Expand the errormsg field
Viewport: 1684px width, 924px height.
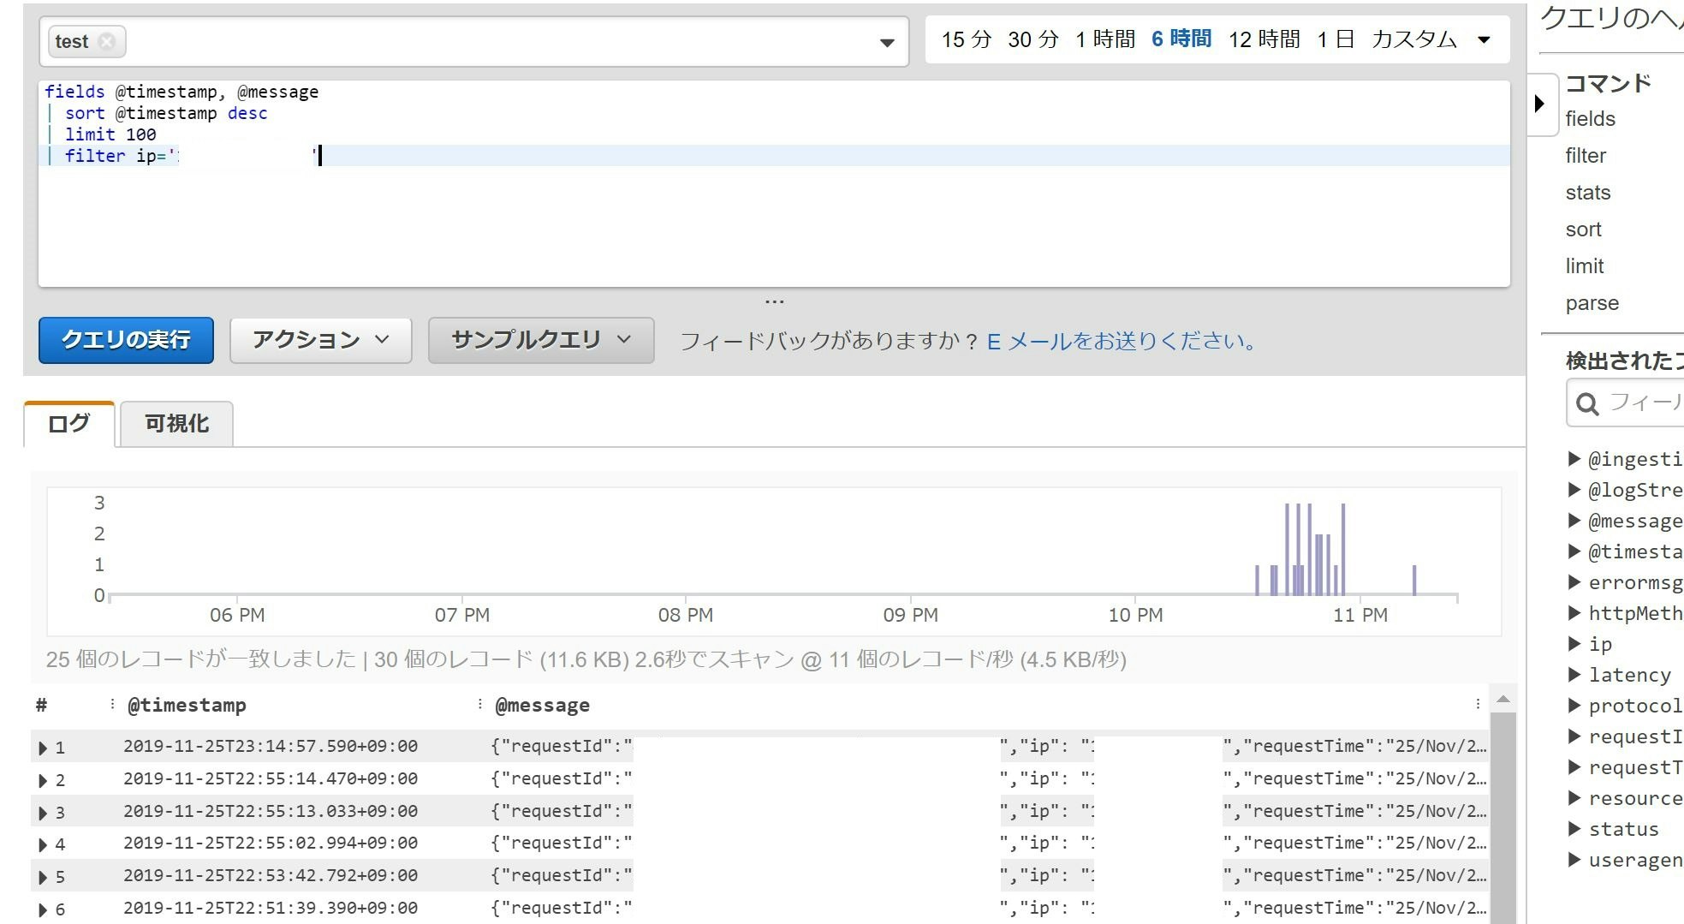[x=1574, y=582]
